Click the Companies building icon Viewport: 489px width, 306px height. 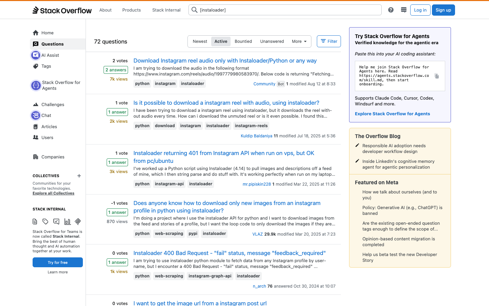(x=36, y=157)
